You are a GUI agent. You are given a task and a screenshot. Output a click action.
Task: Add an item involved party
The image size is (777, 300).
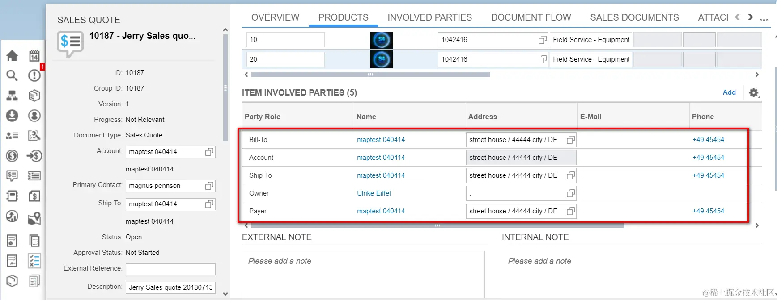click(729, 92)
